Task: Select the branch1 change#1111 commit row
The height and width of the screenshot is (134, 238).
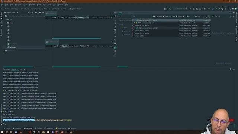Action: coord(171,28)
